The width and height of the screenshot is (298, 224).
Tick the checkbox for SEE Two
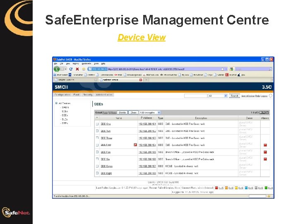point(97,131)
